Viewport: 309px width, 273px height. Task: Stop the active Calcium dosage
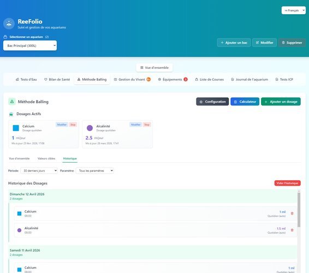(73, 124)
